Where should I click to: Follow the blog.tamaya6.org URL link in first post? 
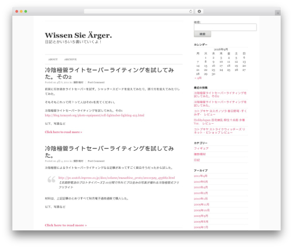tap(94, 115)
